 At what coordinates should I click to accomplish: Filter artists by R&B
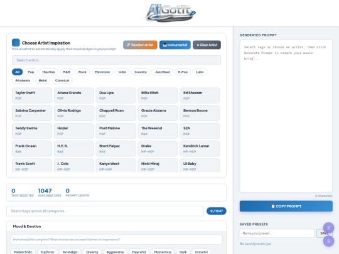(x=67, y=72)
